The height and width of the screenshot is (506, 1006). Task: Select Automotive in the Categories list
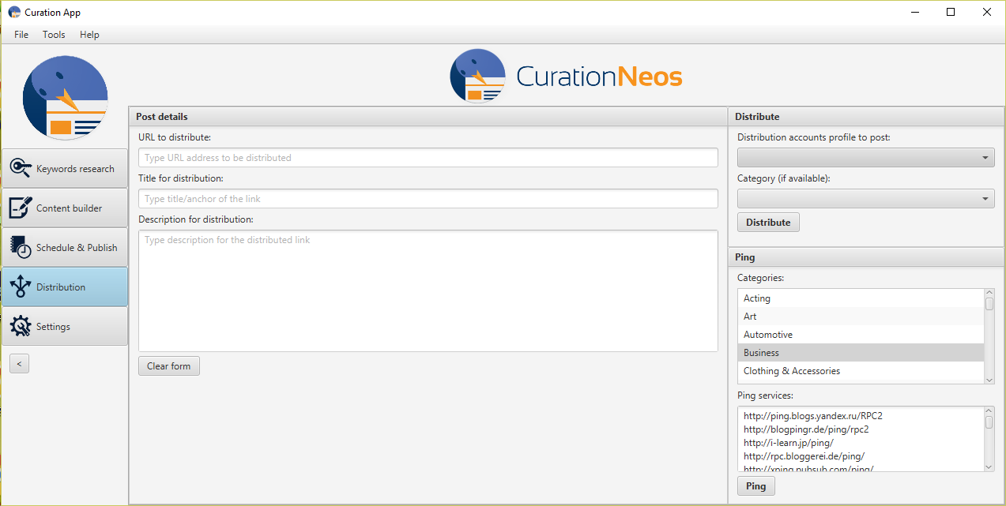(861, 335)
